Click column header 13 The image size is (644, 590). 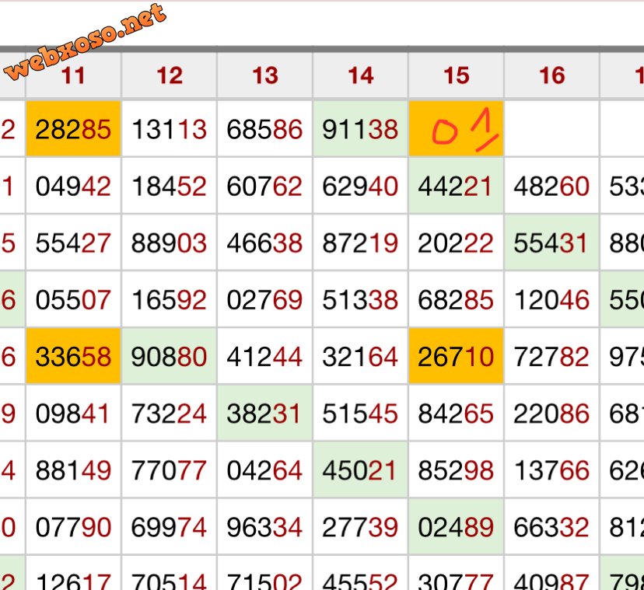[264, 75]
